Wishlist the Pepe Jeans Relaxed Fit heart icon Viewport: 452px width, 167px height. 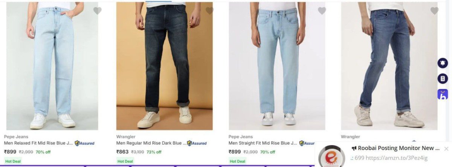click(x=98, y=11)
